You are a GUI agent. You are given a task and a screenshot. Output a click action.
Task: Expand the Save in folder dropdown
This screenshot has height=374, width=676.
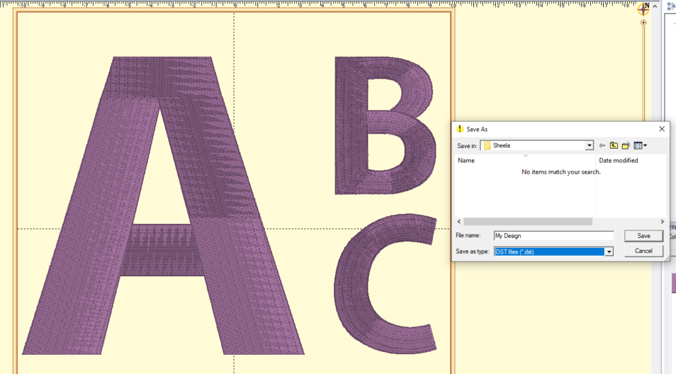(x=589, y=145)
